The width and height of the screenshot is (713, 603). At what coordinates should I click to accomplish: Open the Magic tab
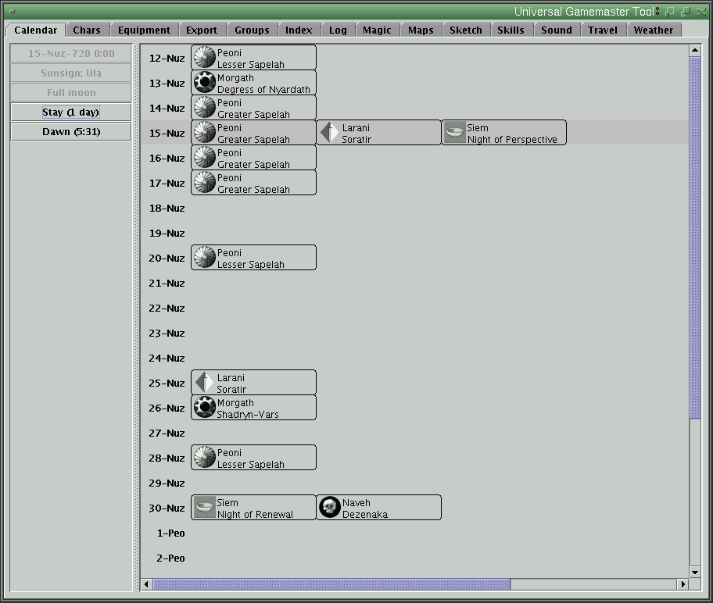377,30
